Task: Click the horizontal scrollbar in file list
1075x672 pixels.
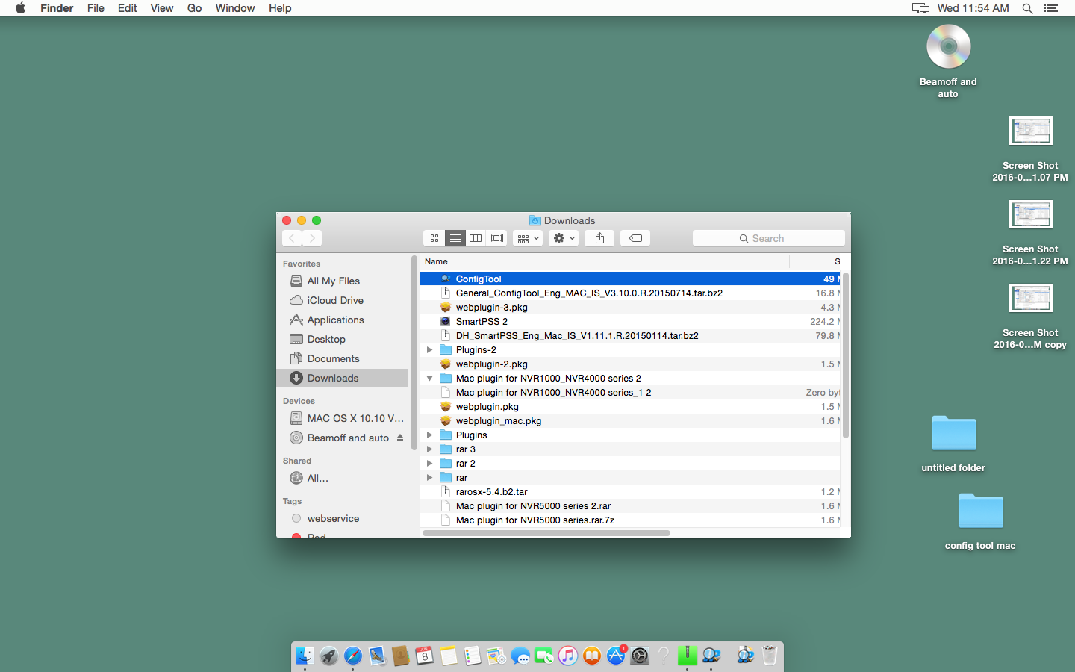Action: coord(546,533)
